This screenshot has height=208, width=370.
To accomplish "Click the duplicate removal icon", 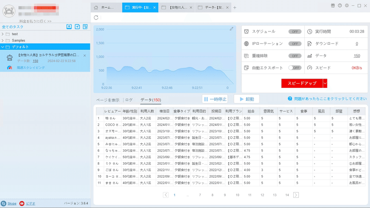I will [247, 56].
